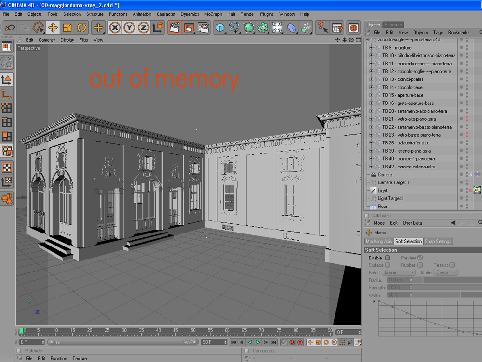The height and width of the screenshot is (362, 482).
Task: Render to Picture Viewer icon
Action: (x=189, y=27)
